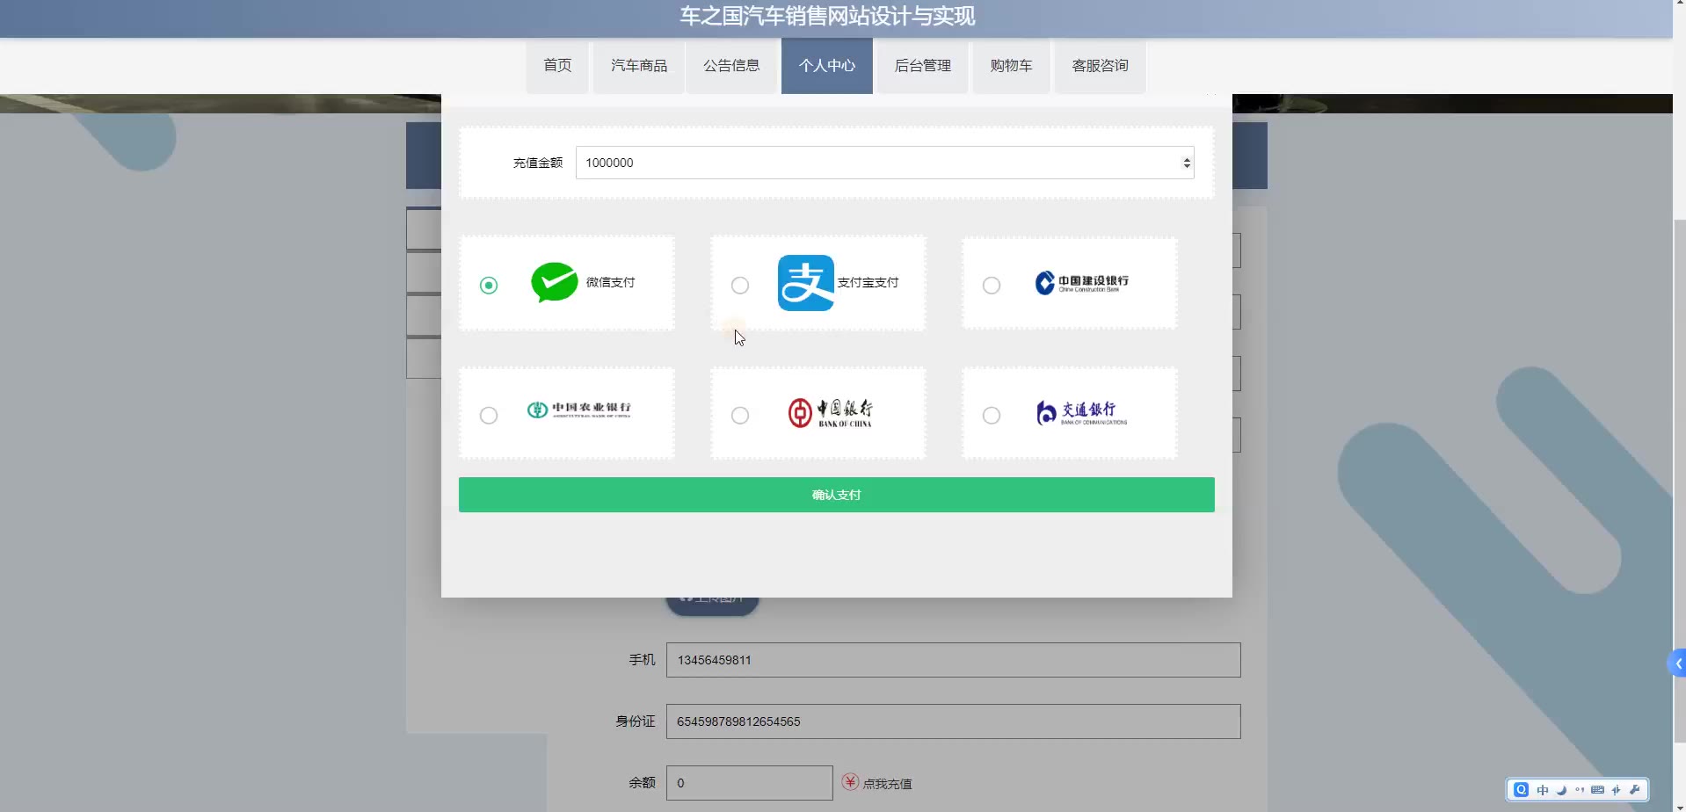Toggle the 中 Chinese input mode icon
Viewport: 1686px width, 812px height.
point(1543,789)
